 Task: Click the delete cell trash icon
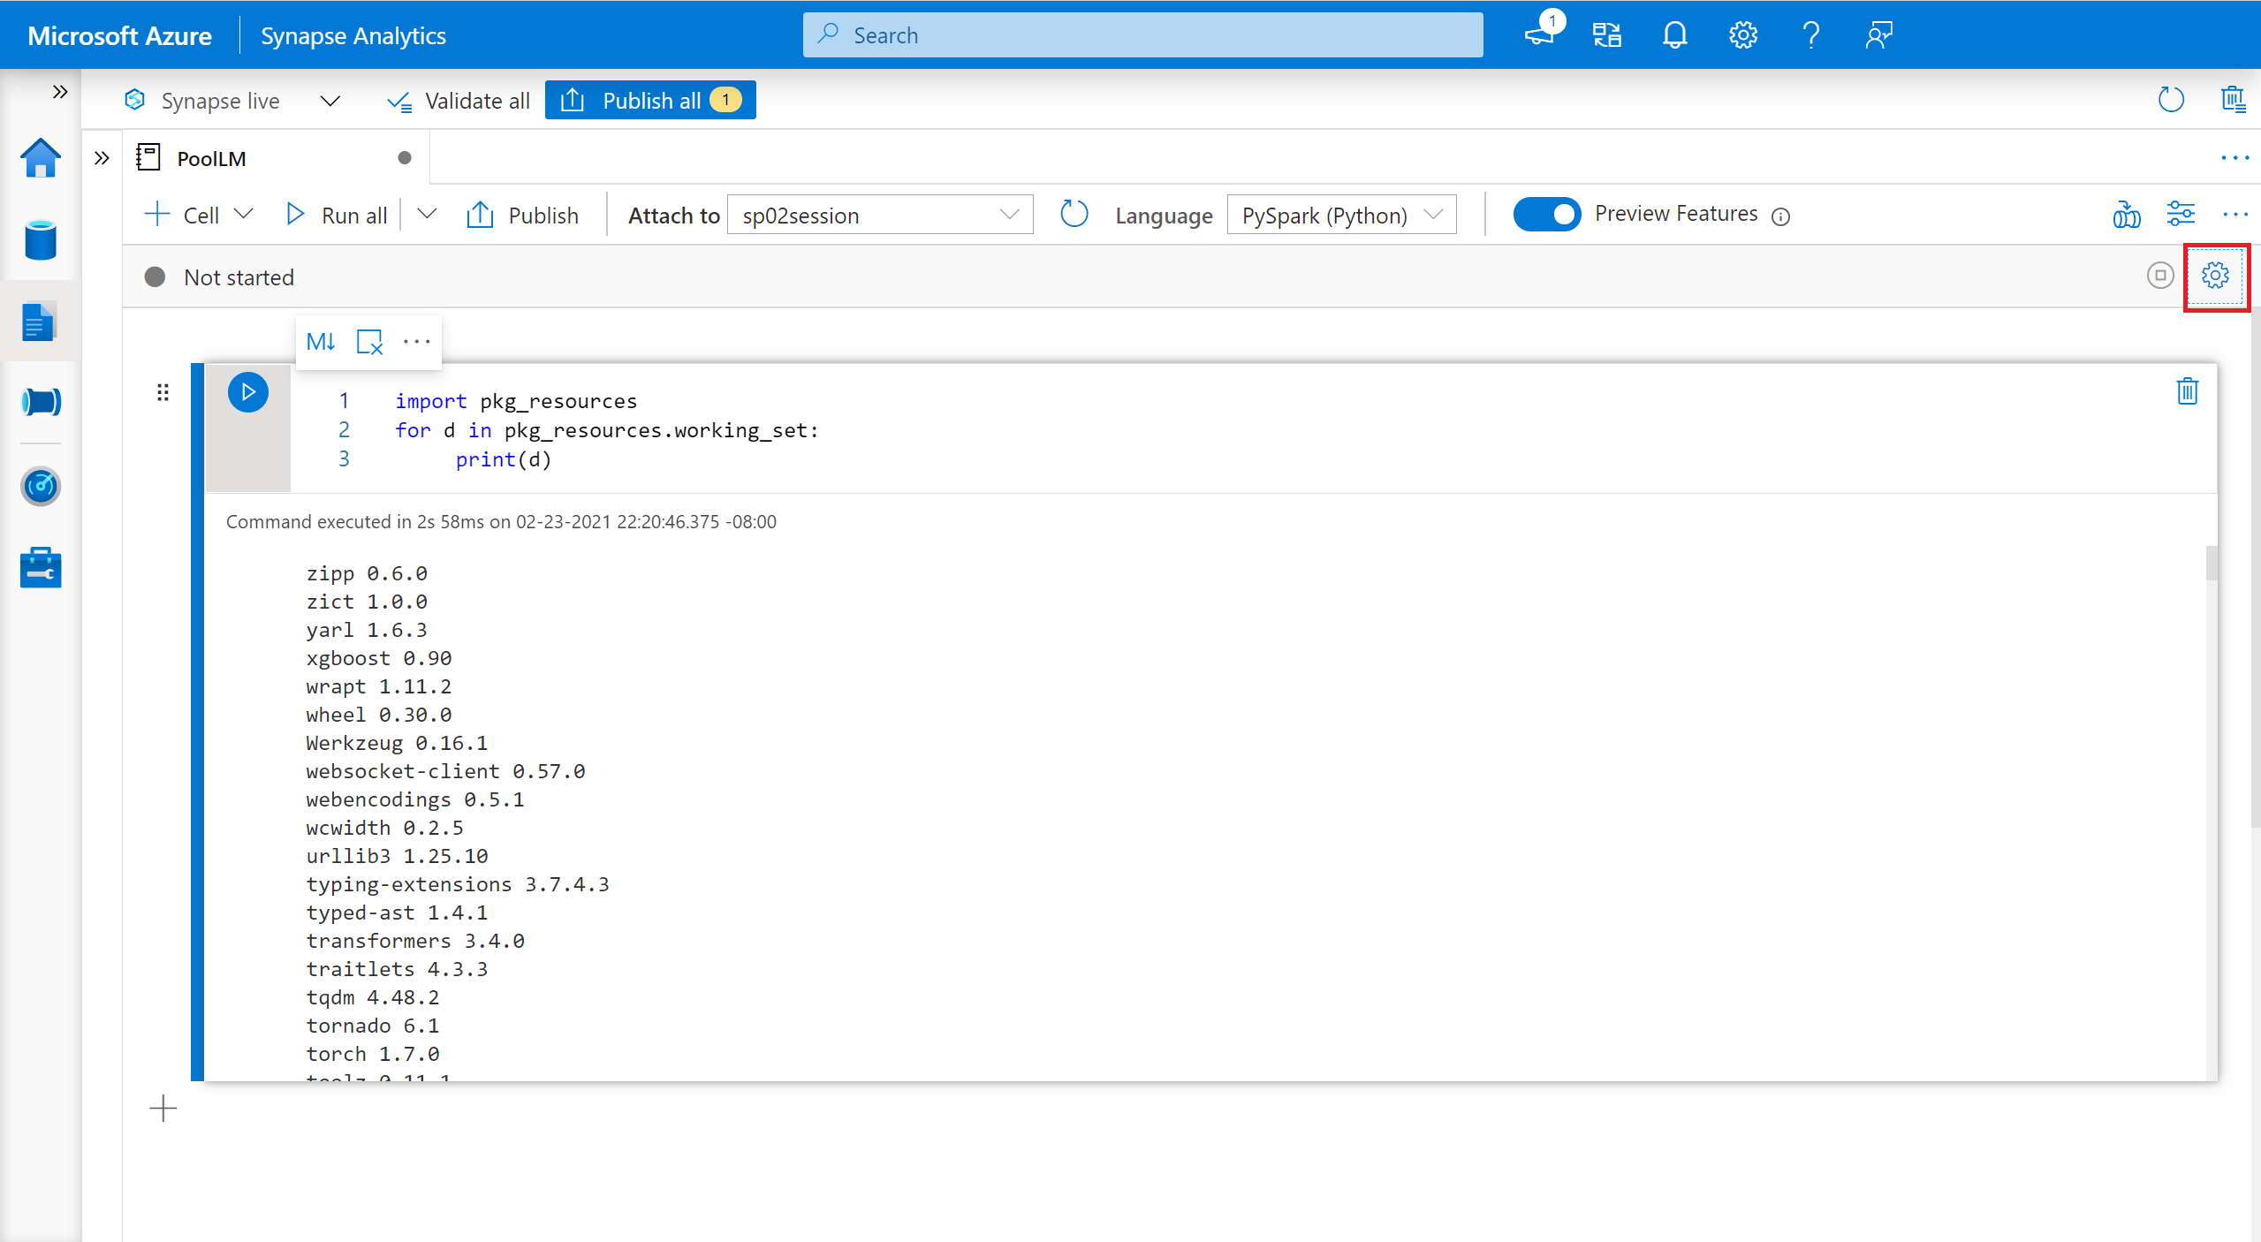(2188, 391)
